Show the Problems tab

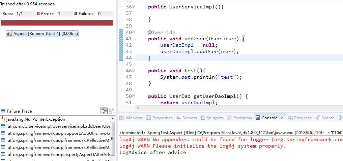[x=239, y=118]
